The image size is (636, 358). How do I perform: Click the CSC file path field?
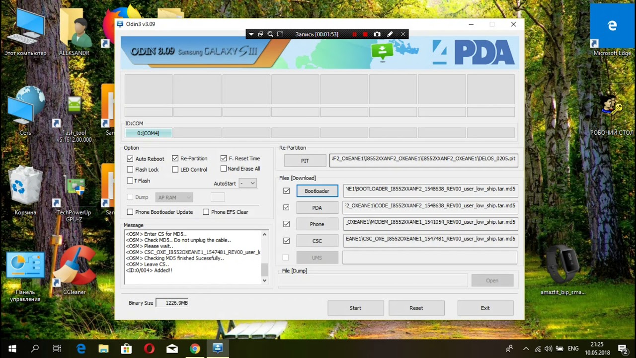430,241
